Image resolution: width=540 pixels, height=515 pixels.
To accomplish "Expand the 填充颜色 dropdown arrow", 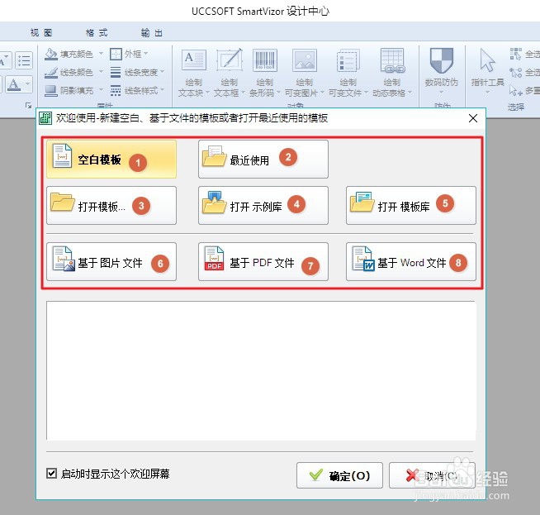I will click(101, 54).
